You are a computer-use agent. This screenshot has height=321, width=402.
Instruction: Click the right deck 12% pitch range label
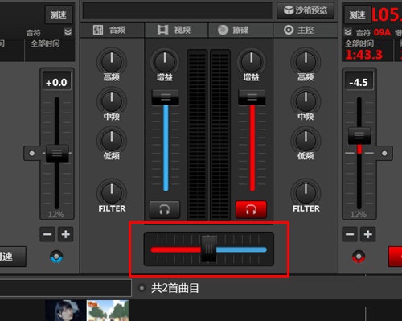[359, 214]
